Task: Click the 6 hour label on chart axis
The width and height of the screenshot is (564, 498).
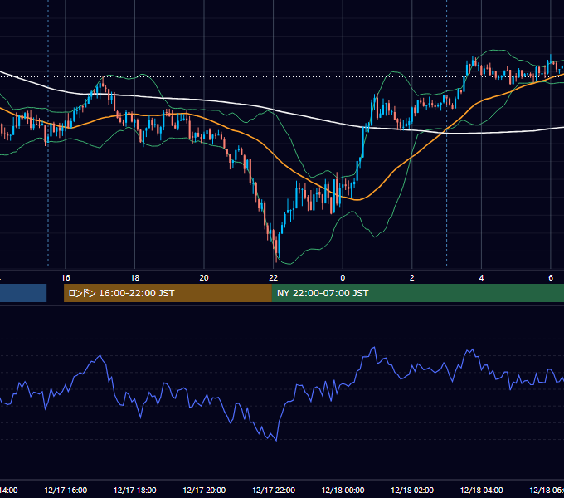Action: 551,277
